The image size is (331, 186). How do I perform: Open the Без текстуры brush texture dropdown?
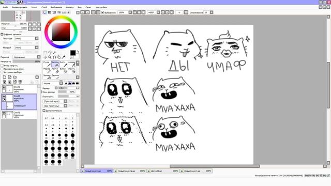[x=66, y=105]
